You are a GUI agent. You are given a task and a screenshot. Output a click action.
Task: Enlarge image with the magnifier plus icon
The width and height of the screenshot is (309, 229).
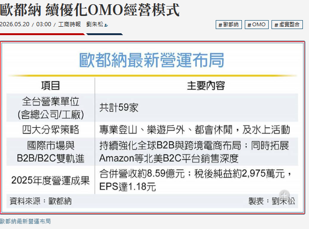pos(284,195)
